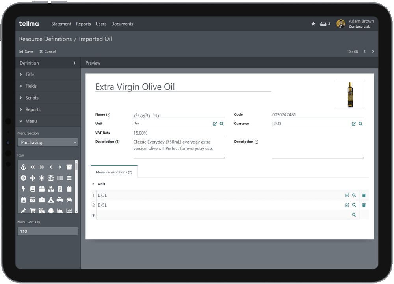The width and height of the screenshot is (394, 284).
Task: Go to tellma home logo
Action: [29, 24]
